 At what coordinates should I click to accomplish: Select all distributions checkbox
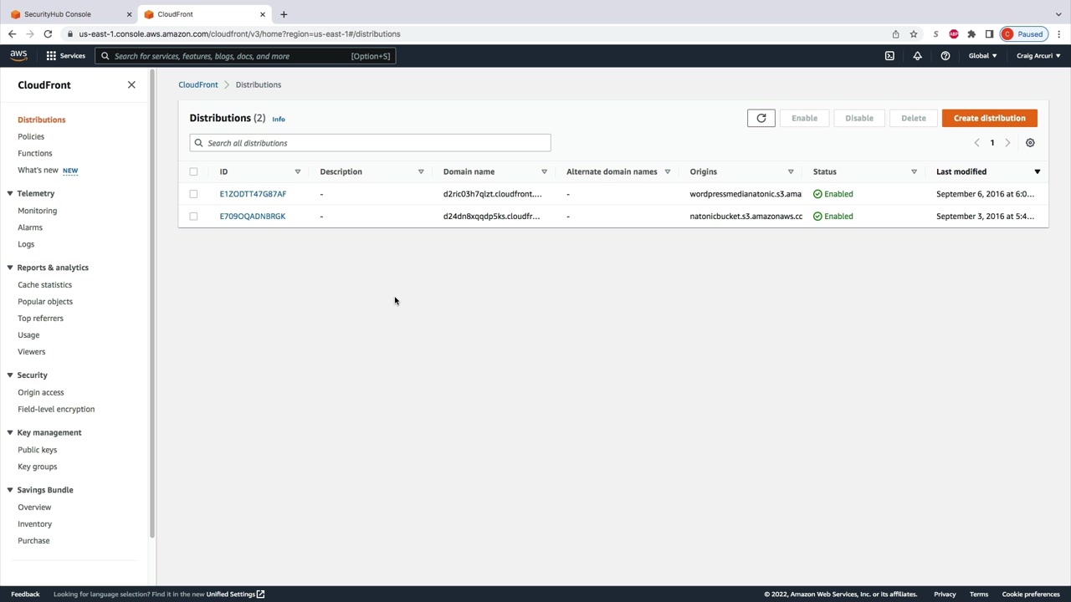click(193, 171)
